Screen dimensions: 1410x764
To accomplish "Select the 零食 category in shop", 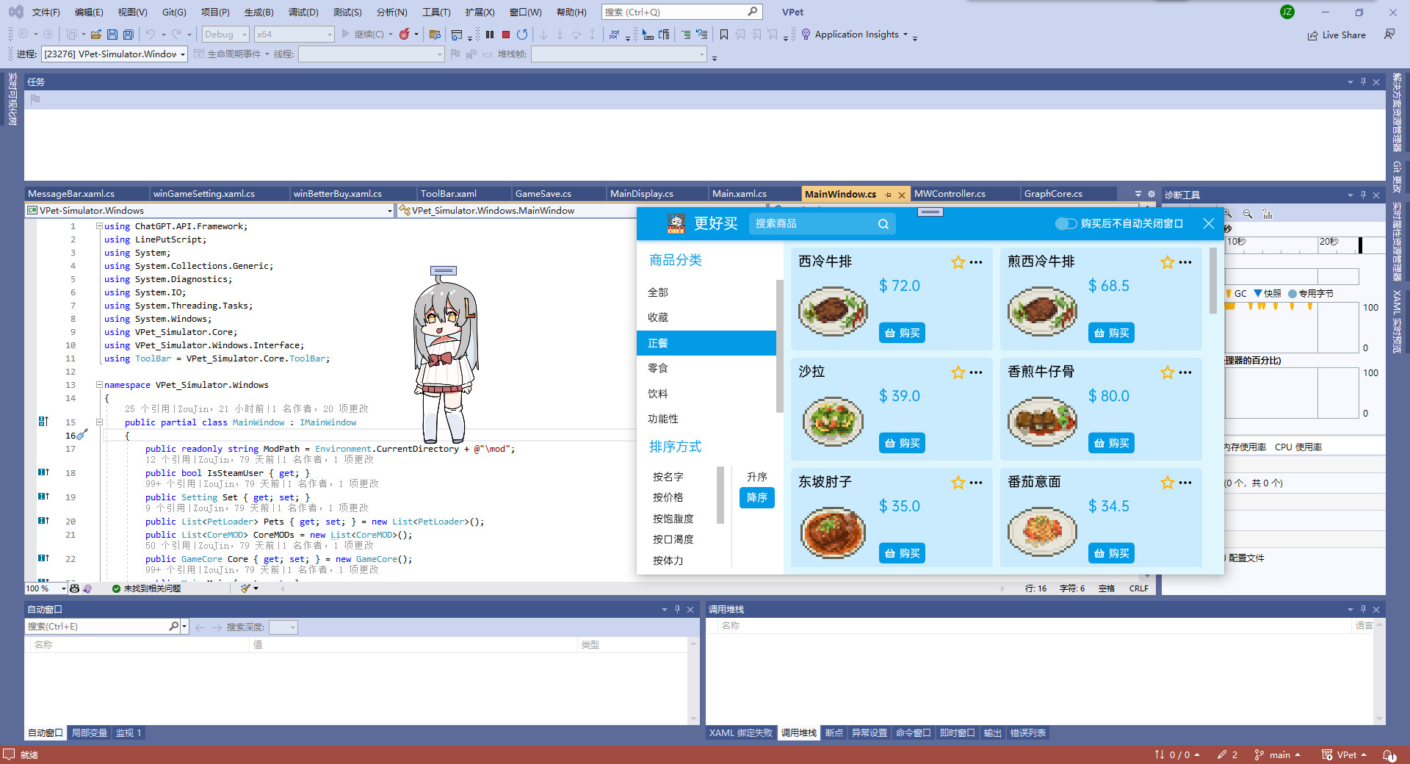I will coord(658,368).
